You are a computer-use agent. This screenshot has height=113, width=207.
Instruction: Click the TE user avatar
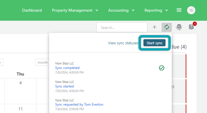(x=191, y=10)
